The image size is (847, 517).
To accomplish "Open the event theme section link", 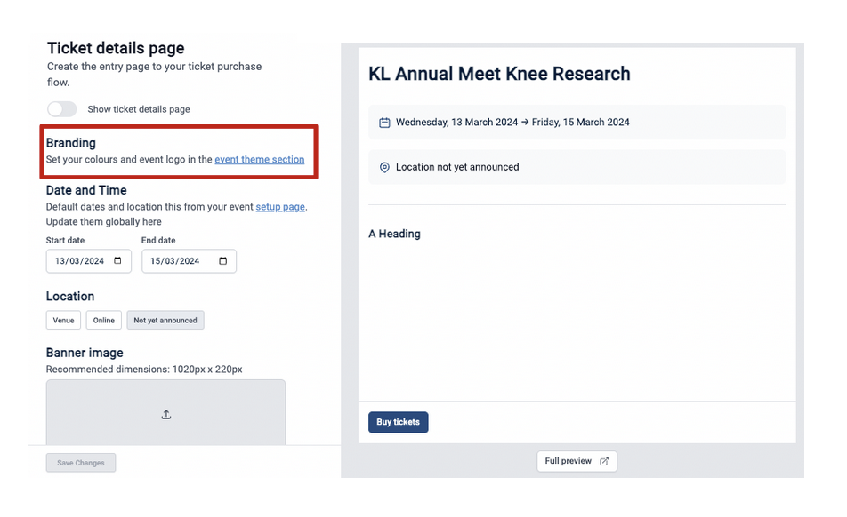I will pyautogui.click(x=259, y=160).
